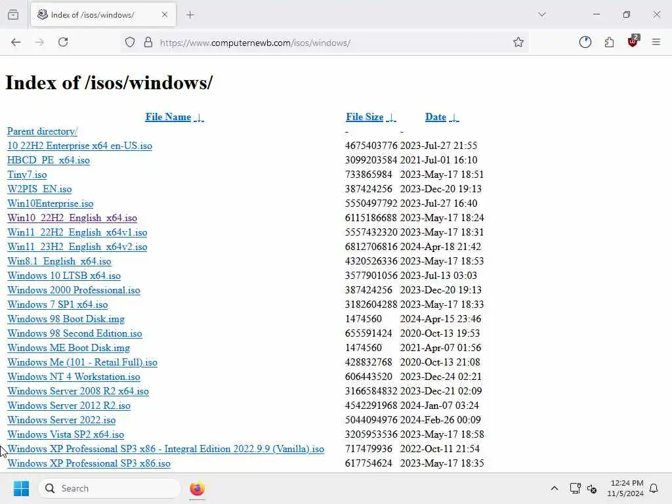Download Win11_23H2_English_x64v2.iso
The height and width of the screenshot is (504, 672).
click(77, 247)
